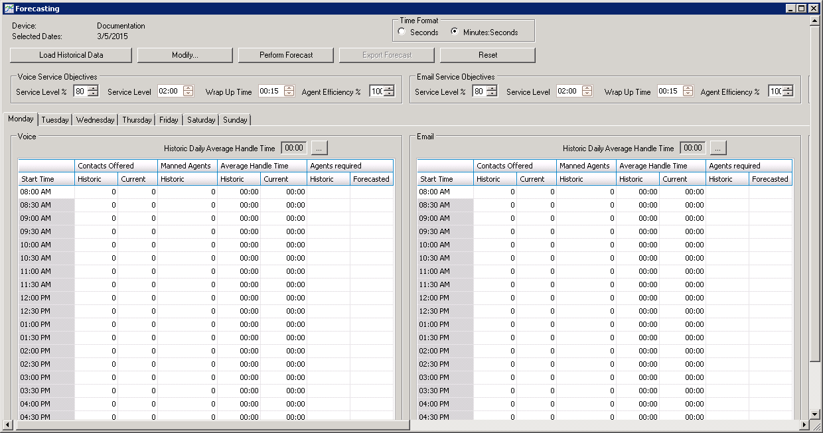Image resolution: width=823 pixels, height=433 pixels.
Task: Click Voice Current Contacts Offered cell at 08:00 AM
Action: (x=137, y=192)
